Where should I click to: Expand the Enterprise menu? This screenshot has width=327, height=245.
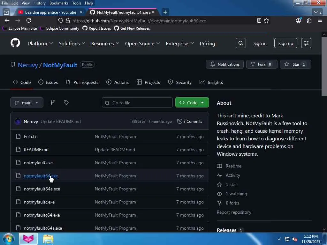tap(180, 43)
